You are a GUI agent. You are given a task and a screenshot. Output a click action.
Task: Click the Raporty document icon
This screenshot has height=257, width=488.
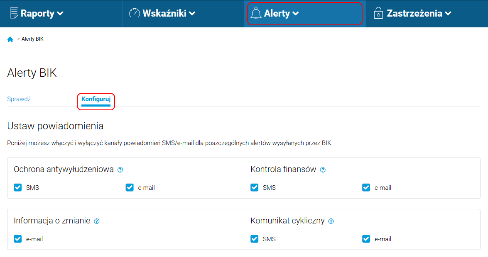(x=14, y=13)
